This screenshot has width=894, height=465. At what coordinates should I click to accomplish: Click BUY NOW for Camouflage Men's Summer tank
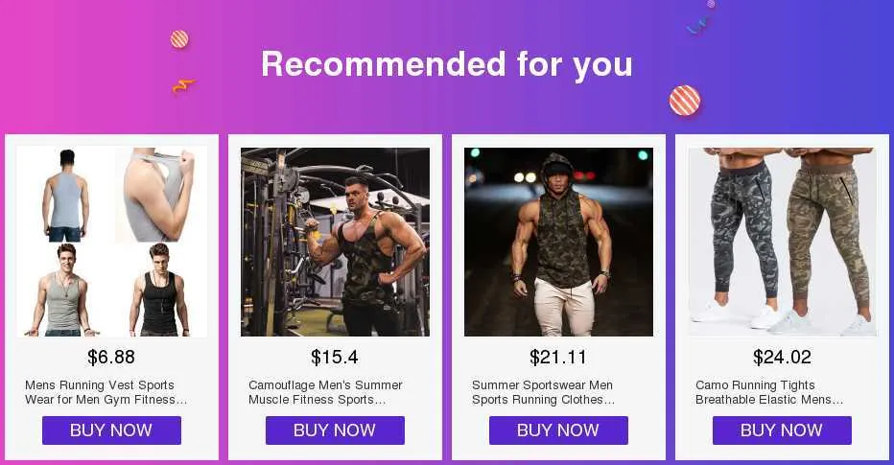click(336, 430)
